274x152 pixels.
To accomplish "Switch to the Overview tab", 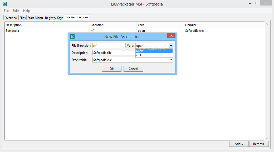I will tap(11, 18).
